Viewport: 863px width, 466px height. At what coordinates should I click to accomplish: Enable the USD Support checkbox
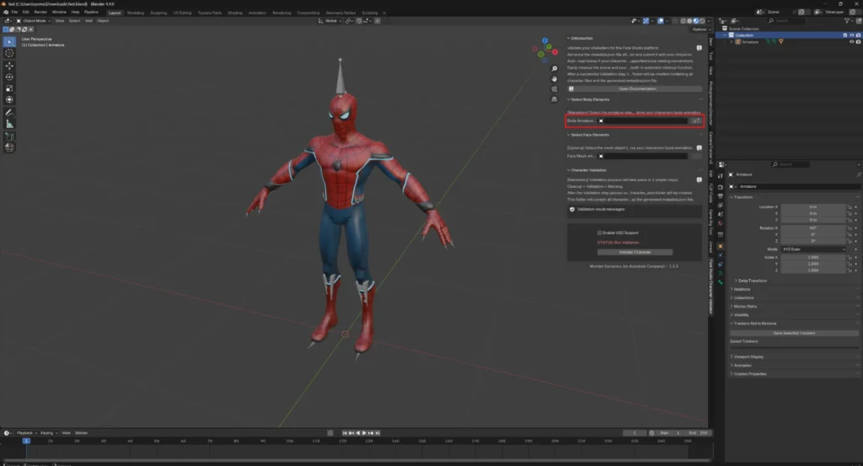coord(599,233)
